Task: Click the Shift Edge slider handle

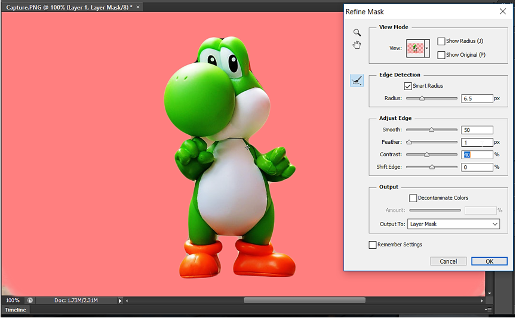Action: pyautogui.click(x=432, y=167)
